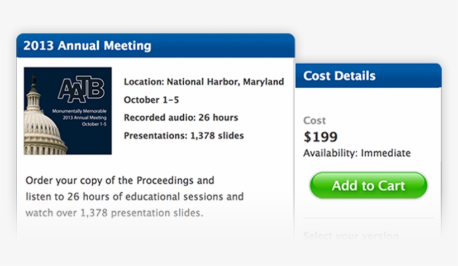
Task: Click the small October 1-5 caption on the cover
Action: 93,124
